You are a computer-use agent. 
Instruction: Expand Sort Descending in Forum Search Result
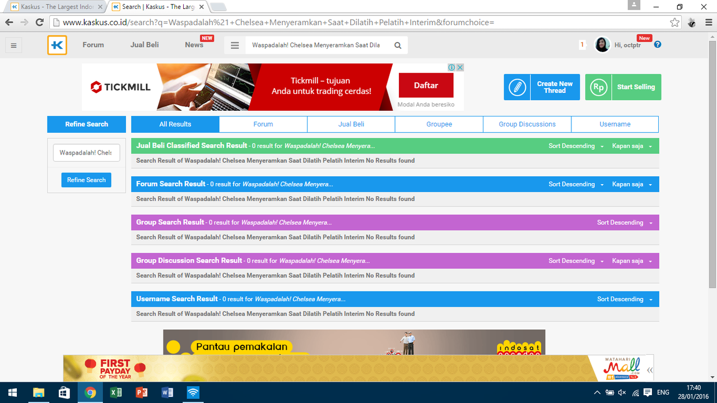click(576, 184)
